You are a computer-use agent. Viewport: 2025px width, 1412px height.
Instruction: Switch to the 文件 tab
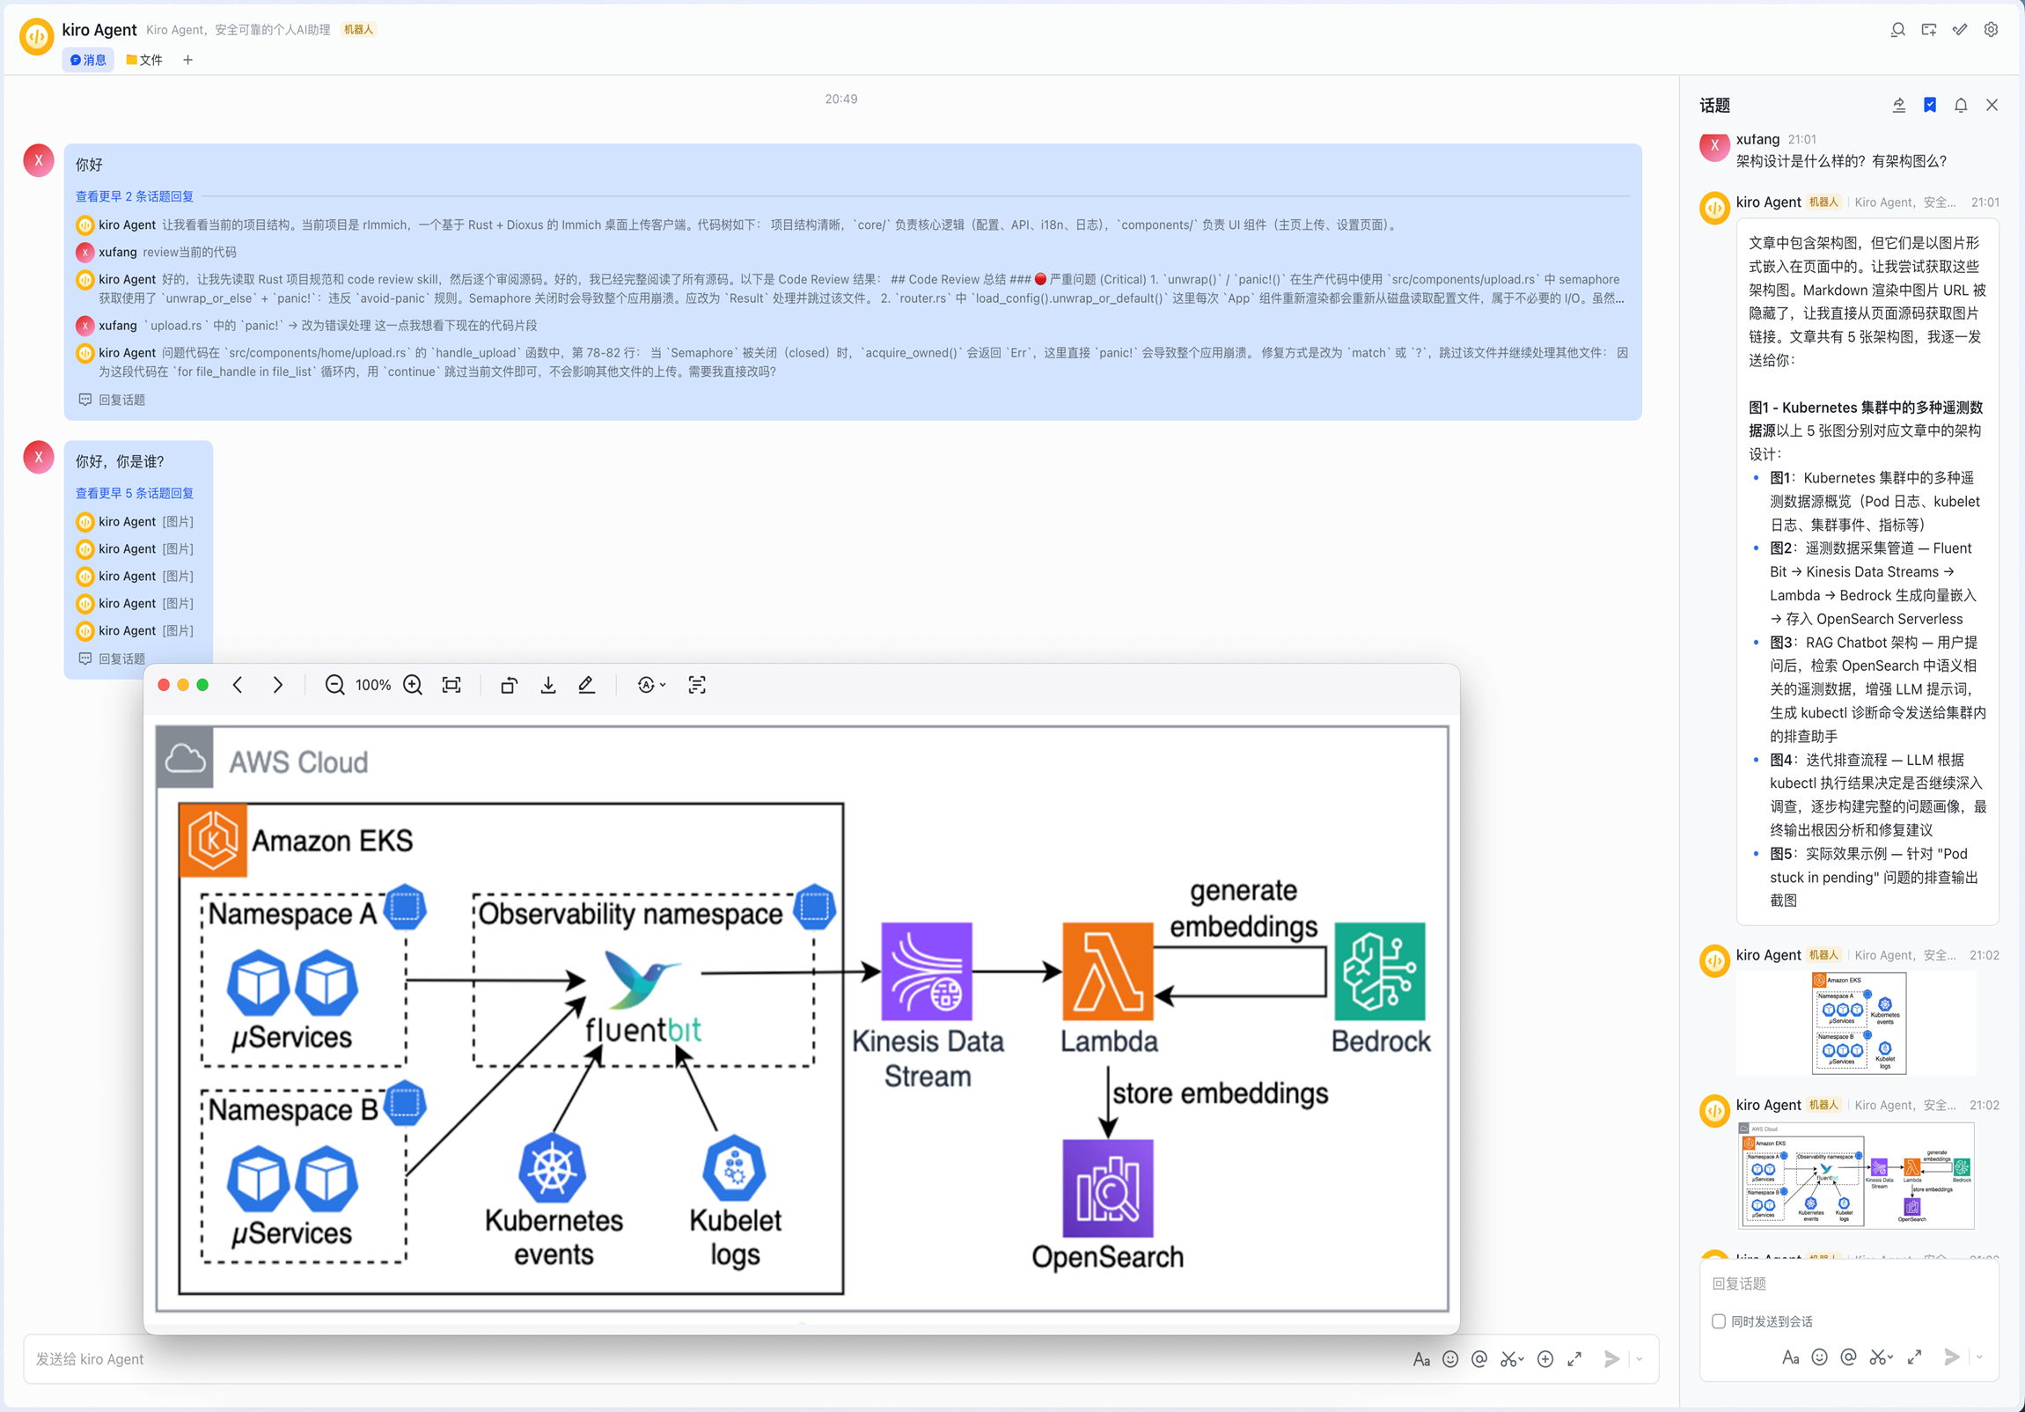144,60
